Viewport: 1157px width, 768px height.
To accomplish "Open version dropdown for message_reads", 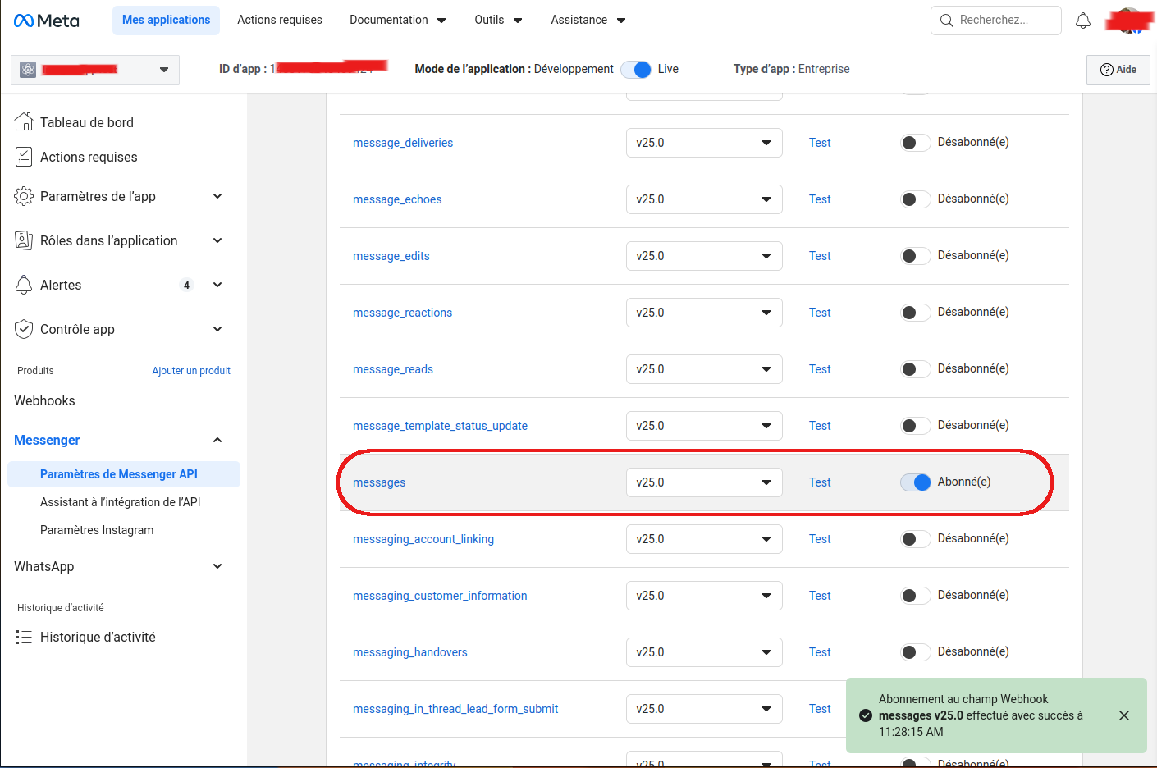I will point(704,369).
